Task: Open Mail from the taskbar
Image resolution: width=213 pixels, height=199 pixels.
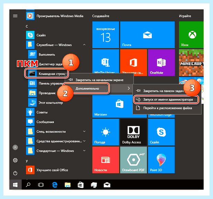Action: (x=107, y=185)
